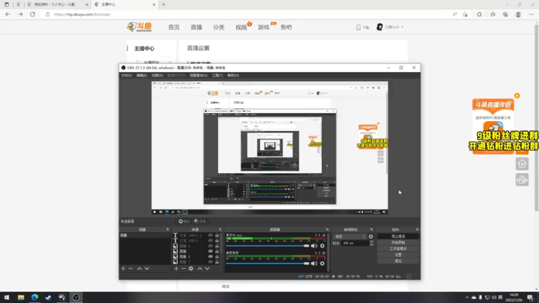Move scene down in scenes list
539x303 pixels.
147,268
